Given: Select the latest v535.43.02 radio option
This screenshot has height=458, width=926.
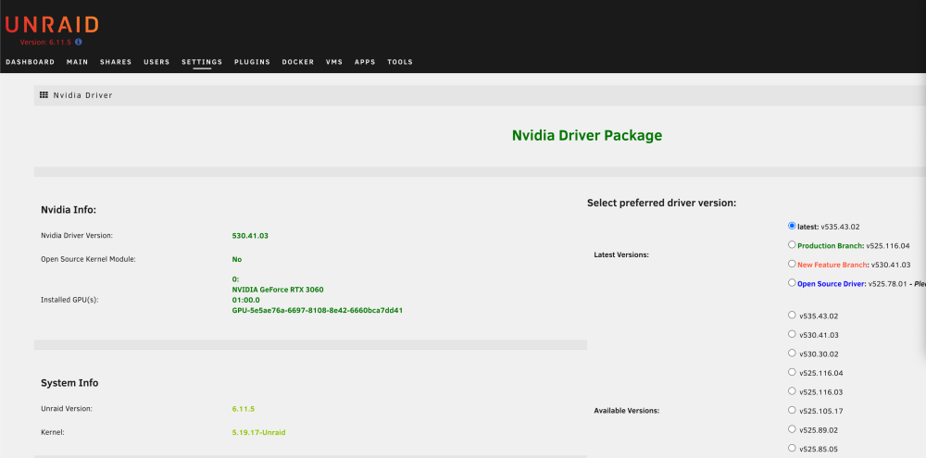Looking at the screenshot, I should 792,226.
